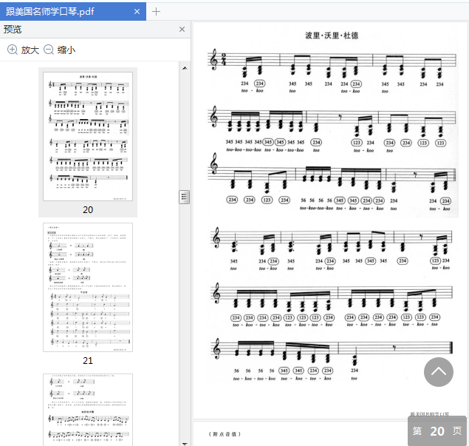
Task: Open the partially visible page 22 thumbnail
Action: 88,410
